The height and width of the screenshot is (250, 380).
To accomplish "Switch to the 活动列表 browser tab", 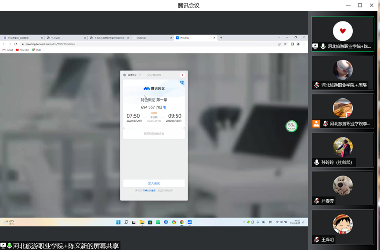I will (x=152, y=38).
